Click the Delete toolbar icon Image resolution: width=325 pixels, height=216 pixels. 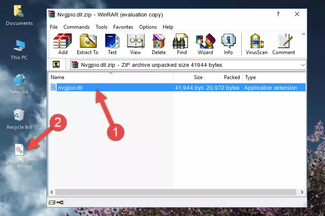158,44
